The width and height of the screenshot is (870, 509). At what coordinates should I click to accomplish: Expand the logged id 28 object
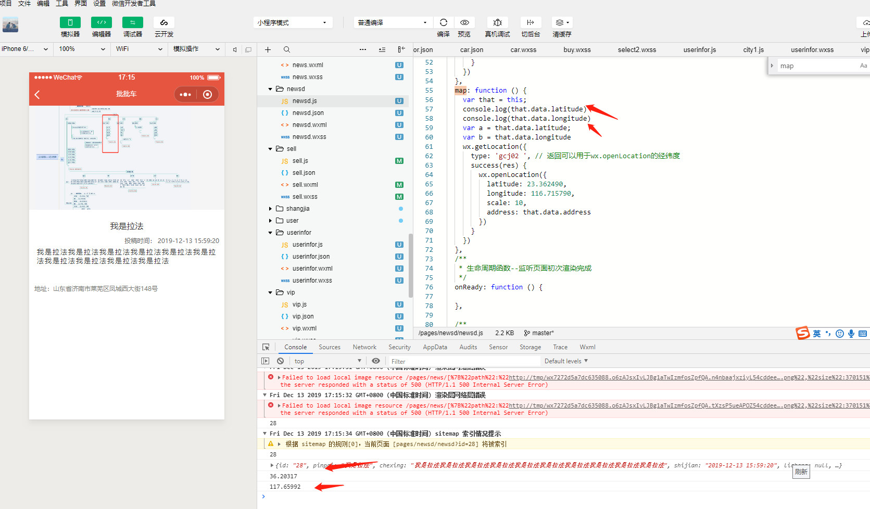tap(272, 465)
